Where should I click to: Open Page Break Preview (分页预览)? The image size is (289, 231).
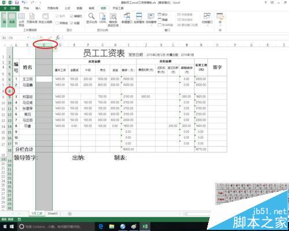(21, 20)
